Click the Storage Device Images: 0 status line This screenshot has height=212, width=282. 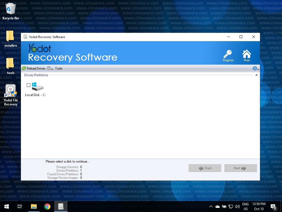[64, 178]
